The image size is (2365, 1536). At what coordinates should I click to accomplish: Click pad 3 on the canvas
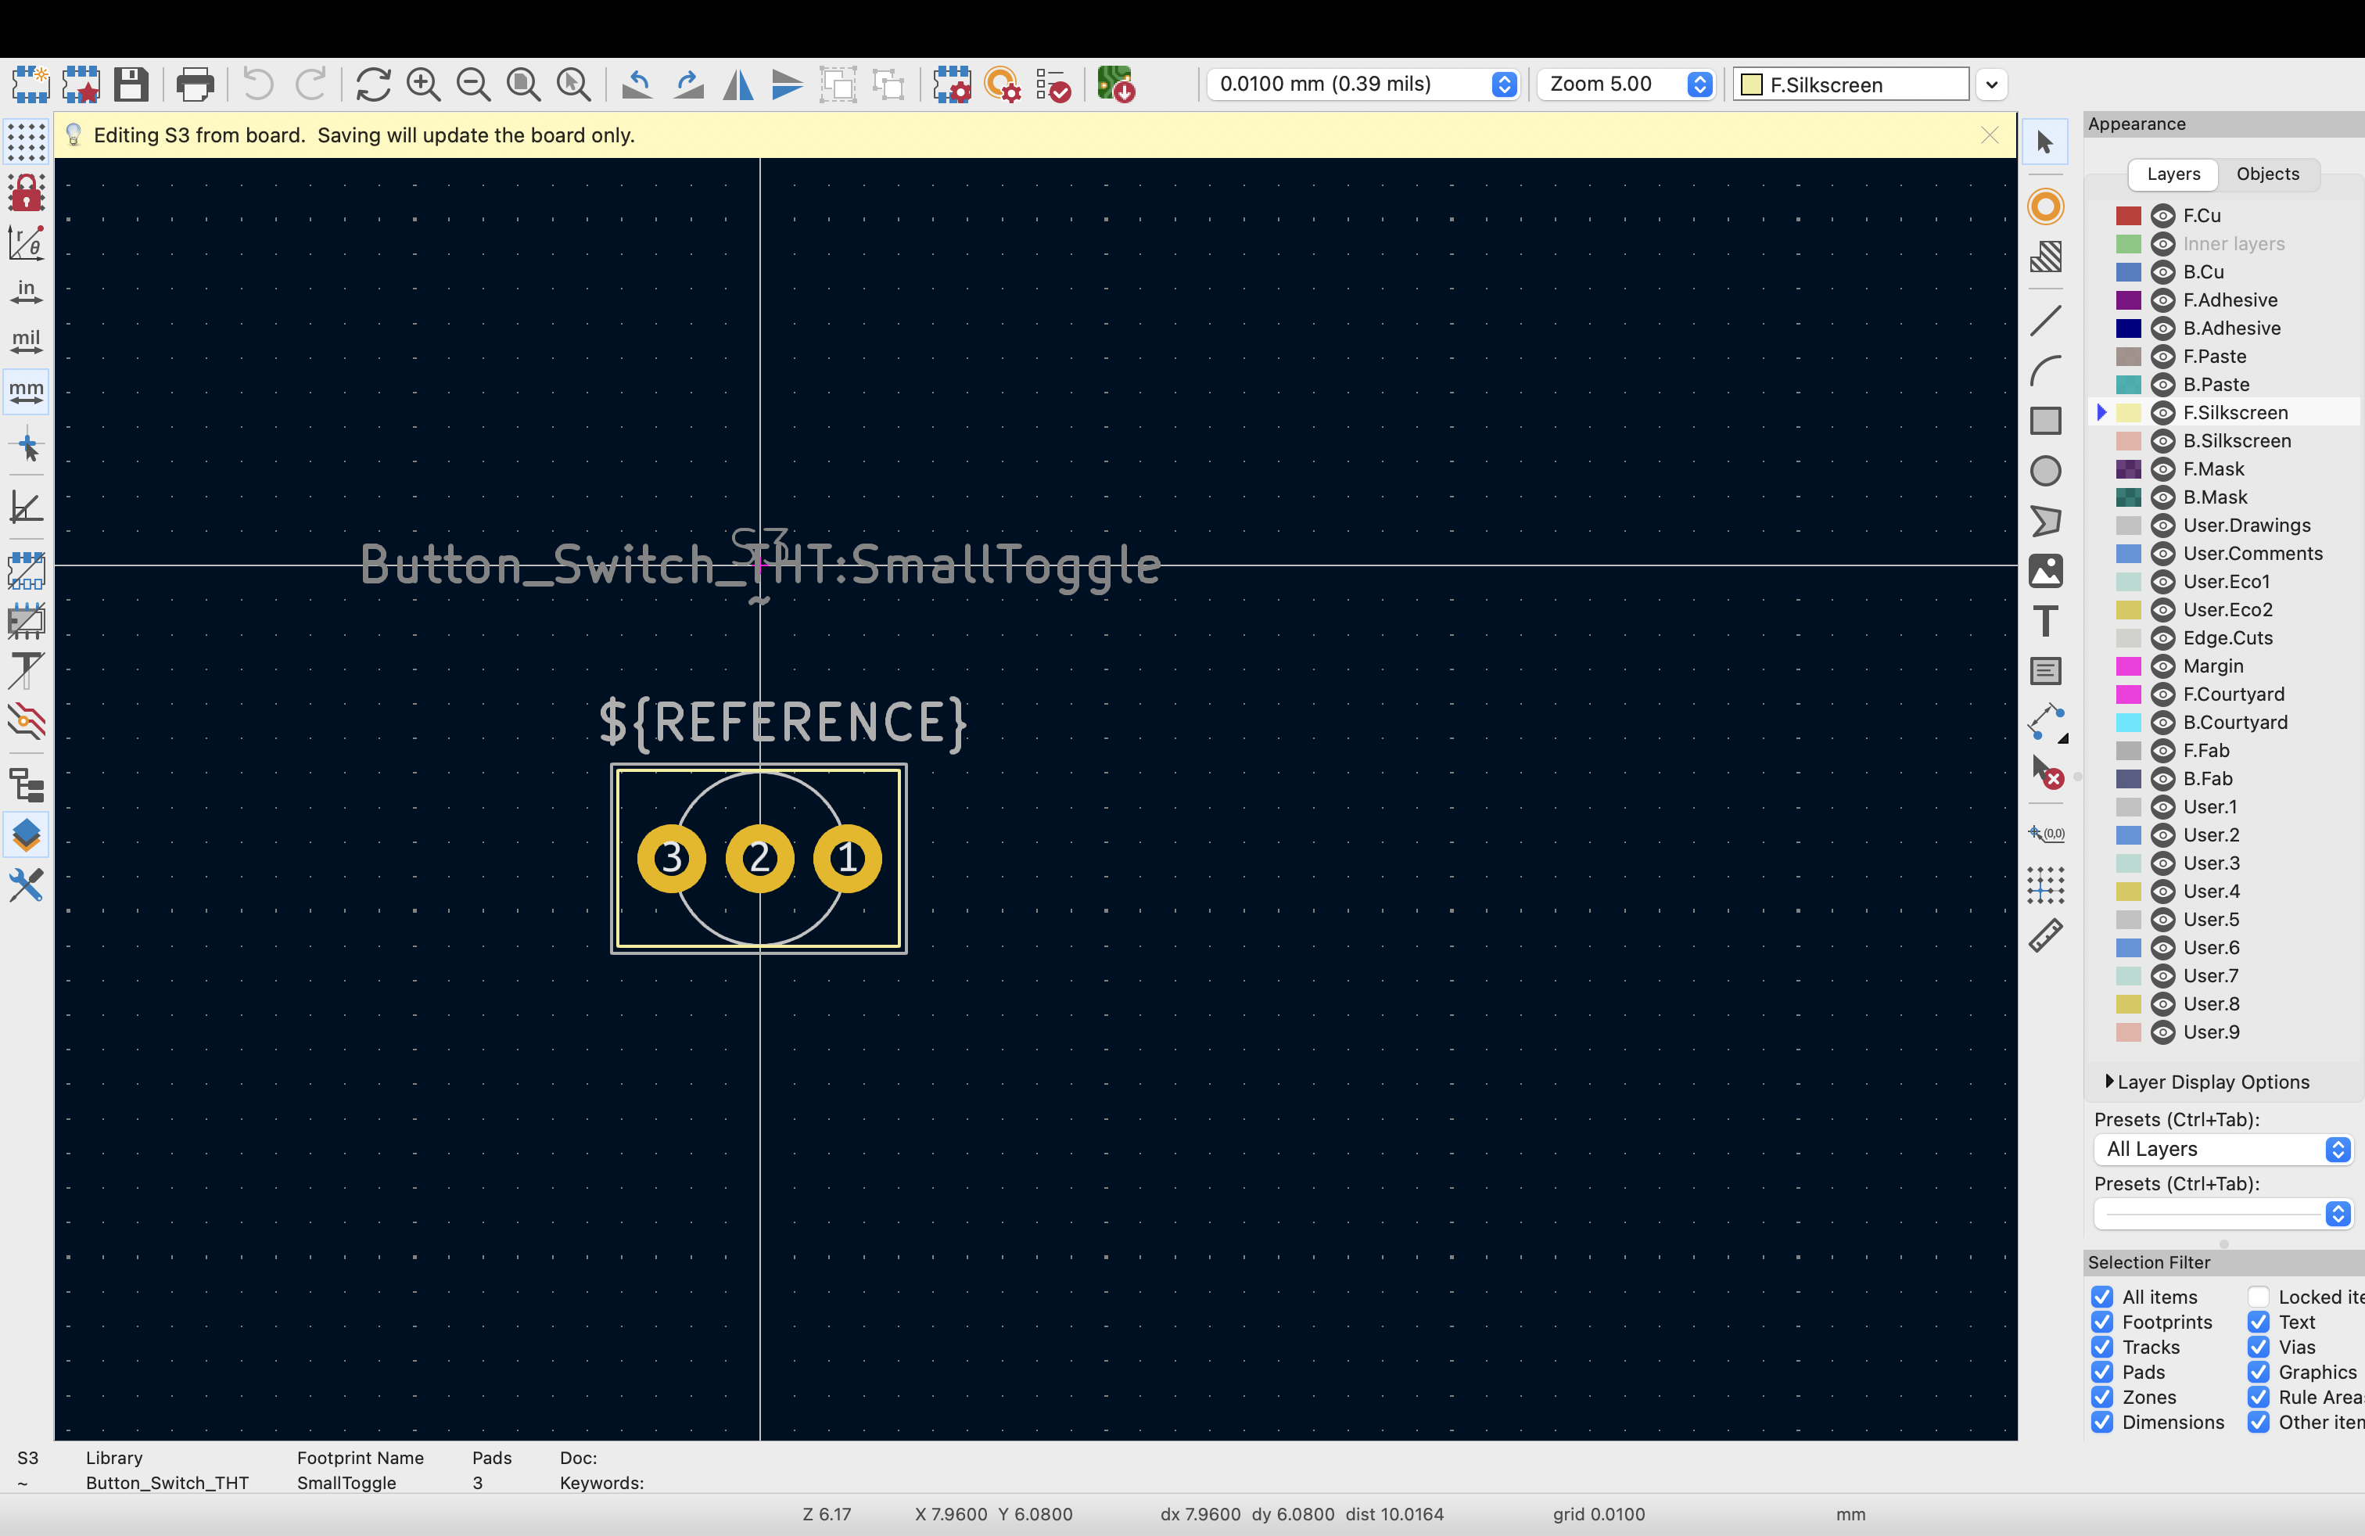(x=672, y=859)
